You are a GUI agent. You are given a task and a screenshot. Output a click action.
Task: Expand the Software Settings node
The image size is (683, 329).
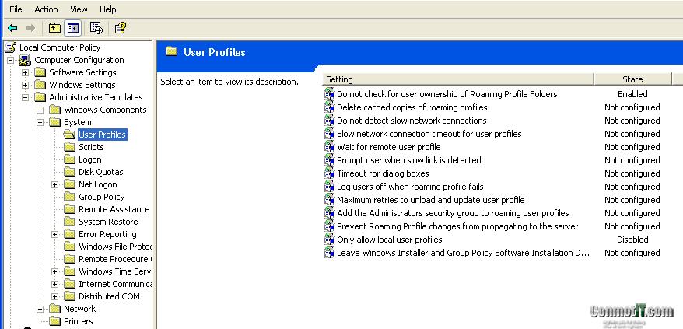pyautogui.click(x=26, y=72)
